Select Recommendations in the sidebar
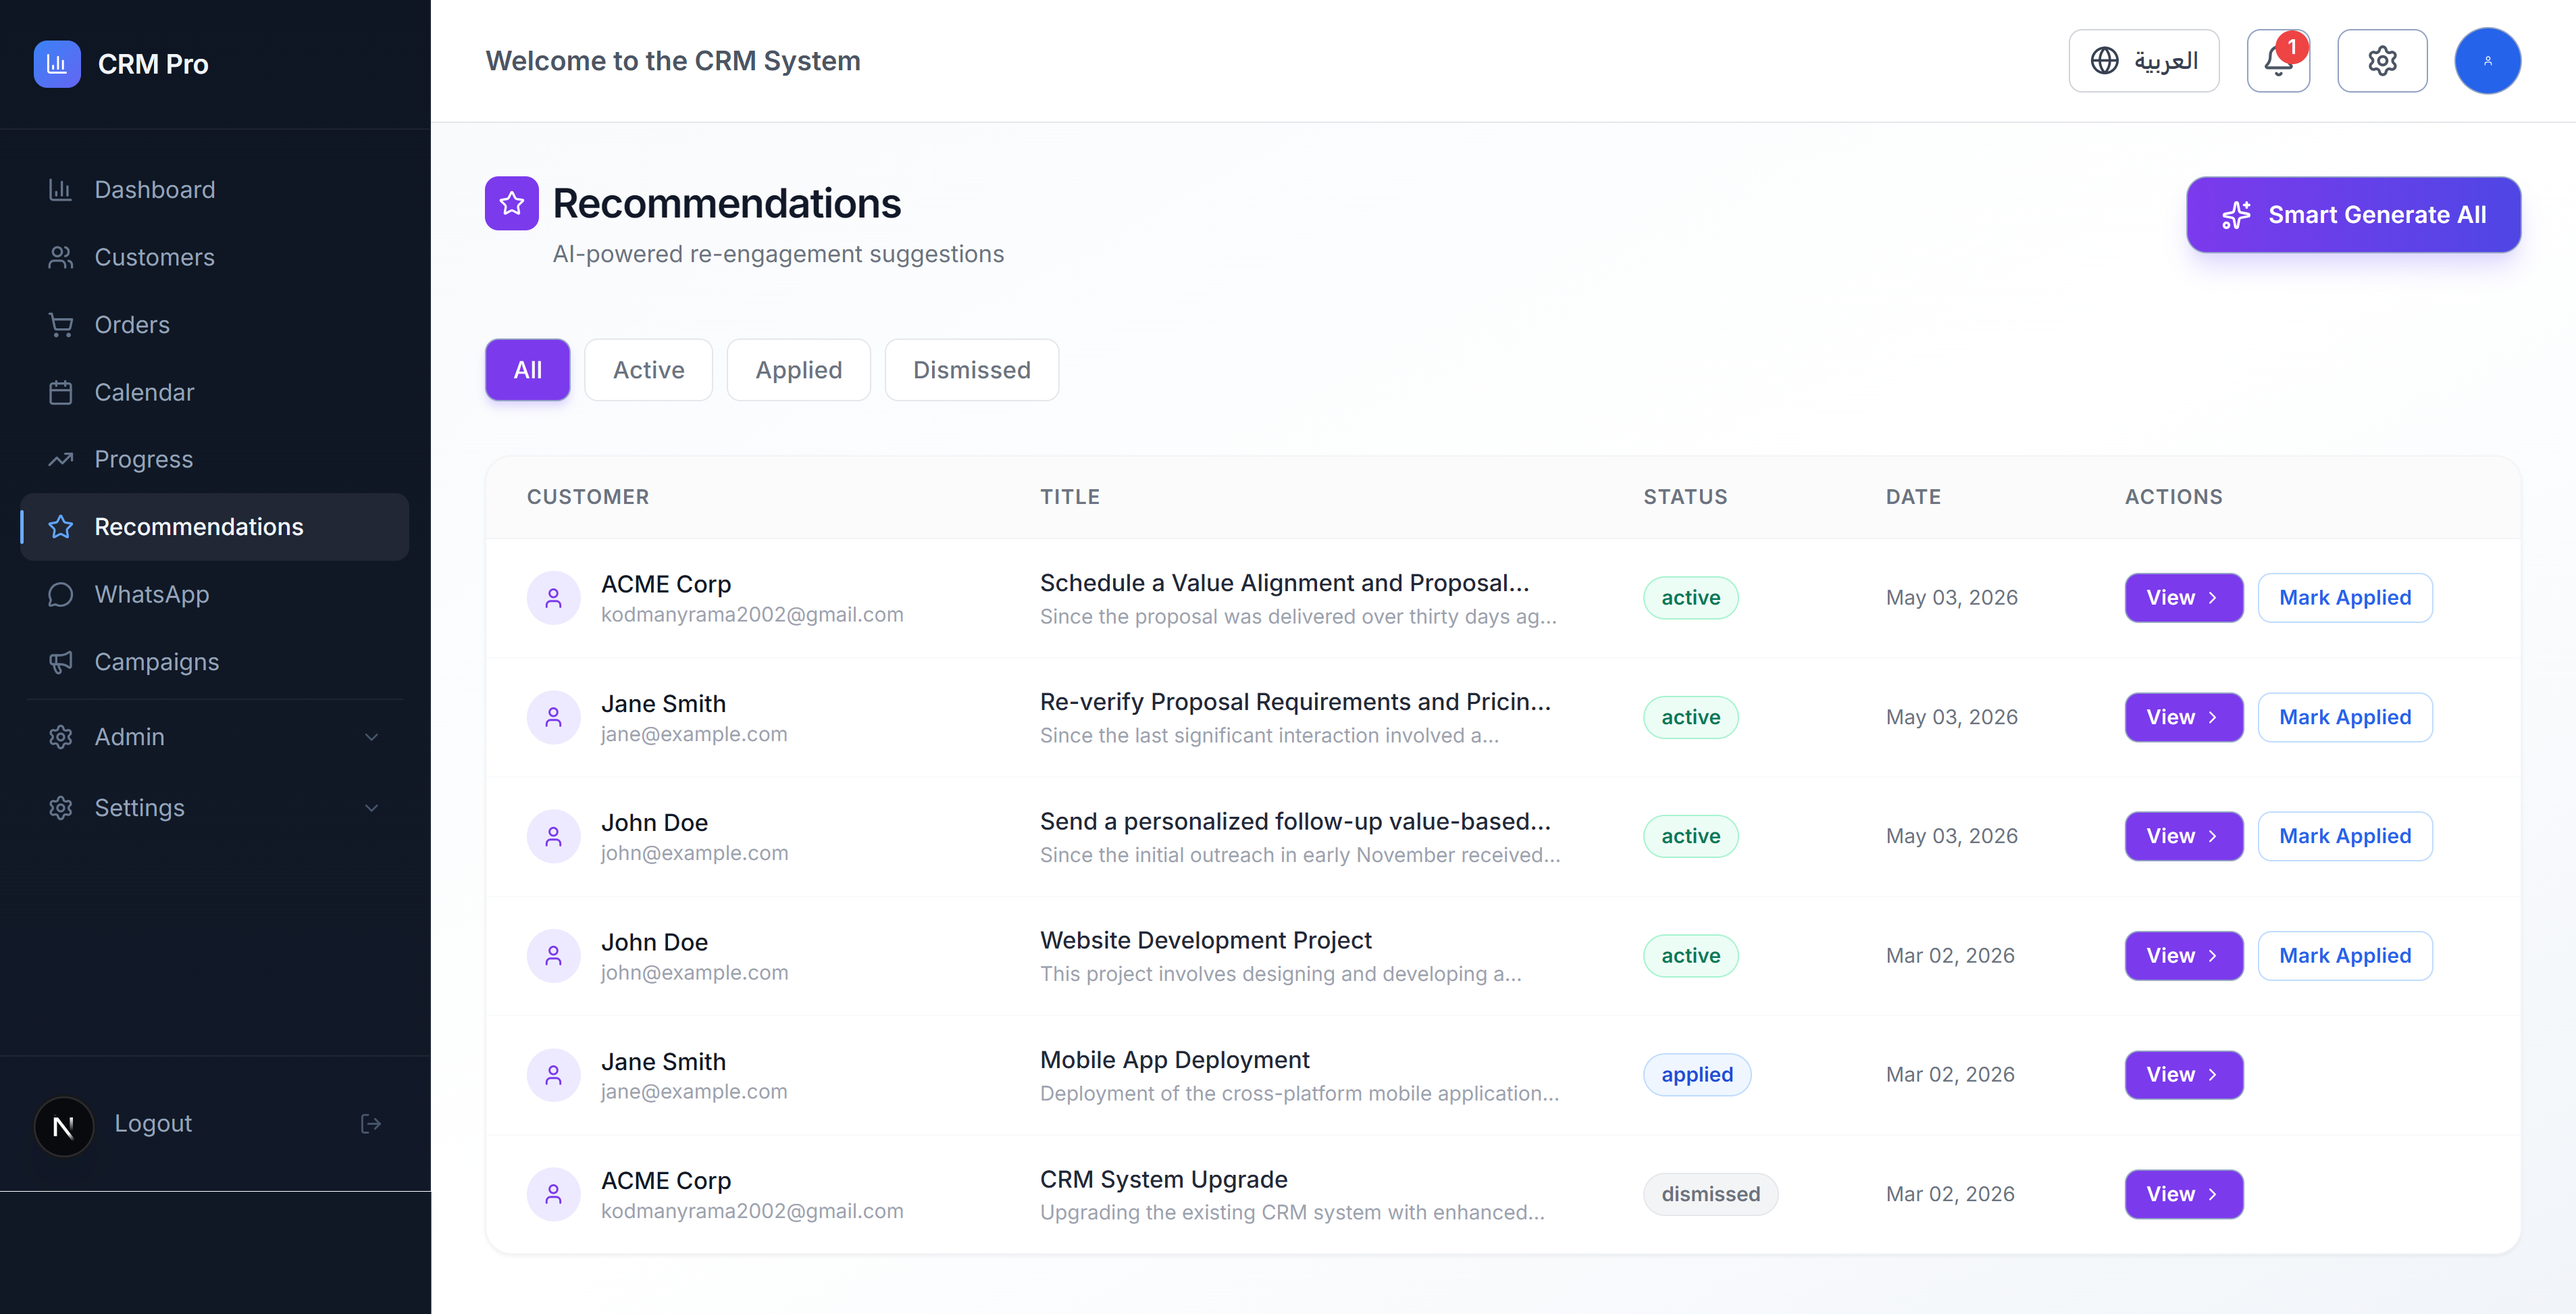This screenshot has height=1314, width=2576. pyautogui.click(x=214, y=527)
